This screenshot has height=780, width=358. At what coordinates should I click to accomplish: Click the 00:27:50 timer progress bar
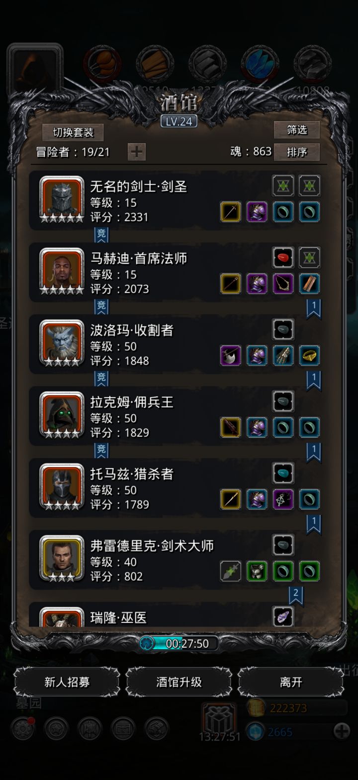tap(179, 643)
